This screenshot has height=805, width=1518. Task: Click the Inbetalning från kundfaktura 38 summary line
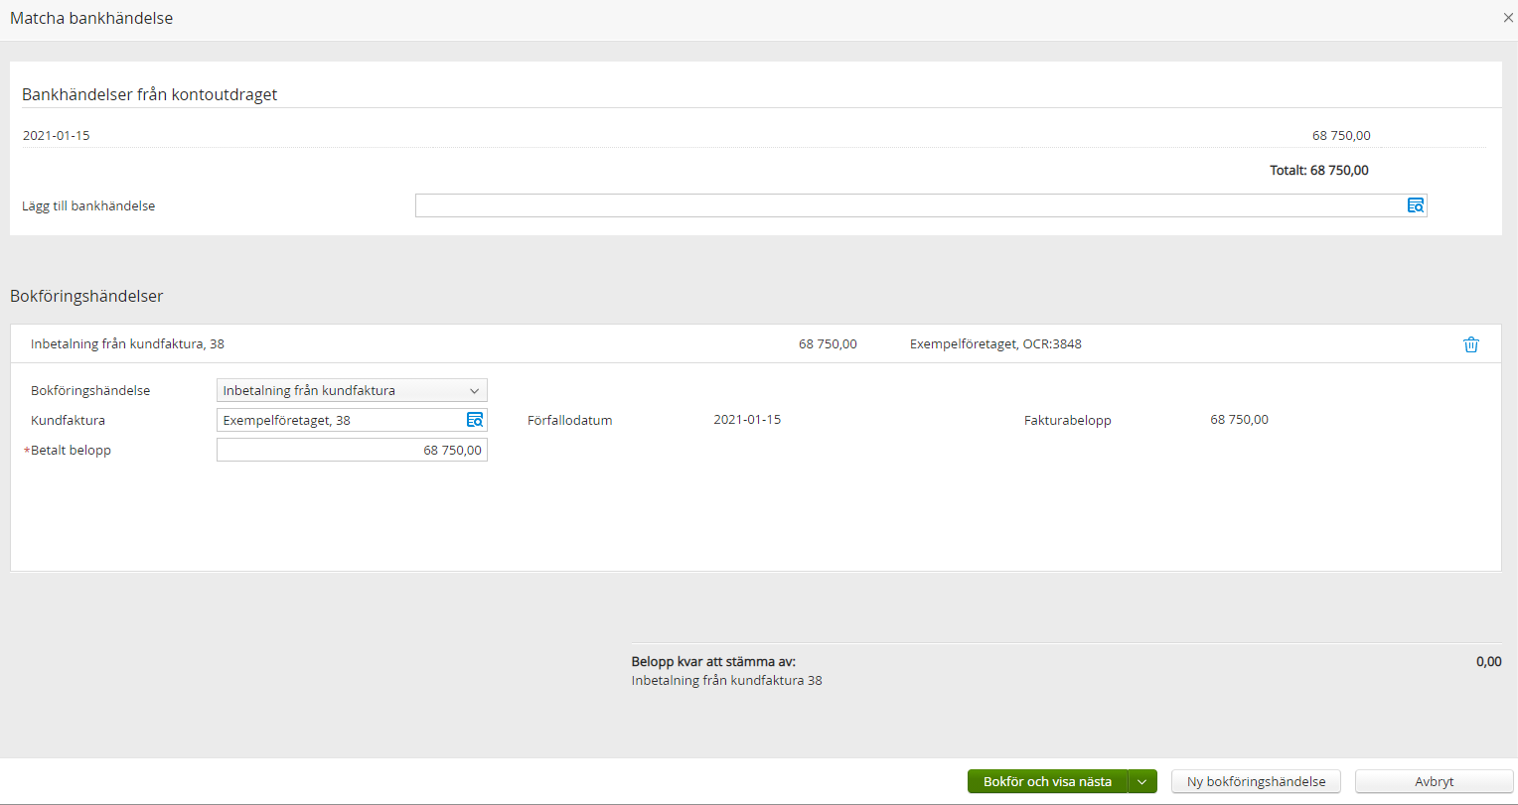click(726, 681)
